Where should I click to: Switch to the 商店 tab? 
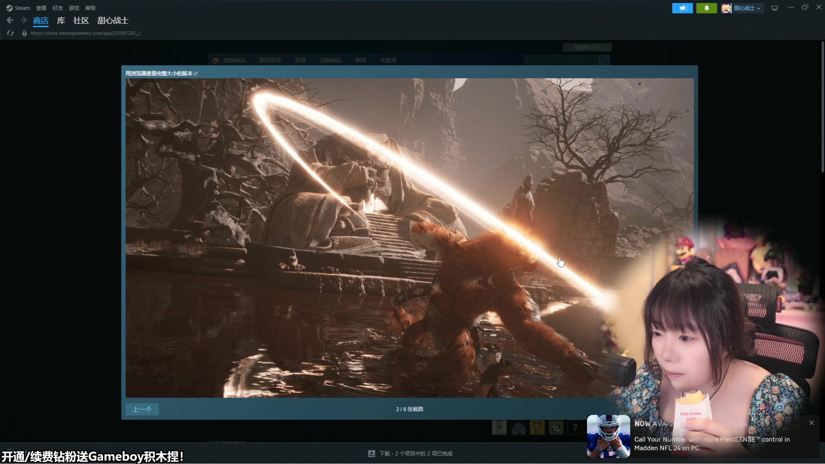point(41,21)
